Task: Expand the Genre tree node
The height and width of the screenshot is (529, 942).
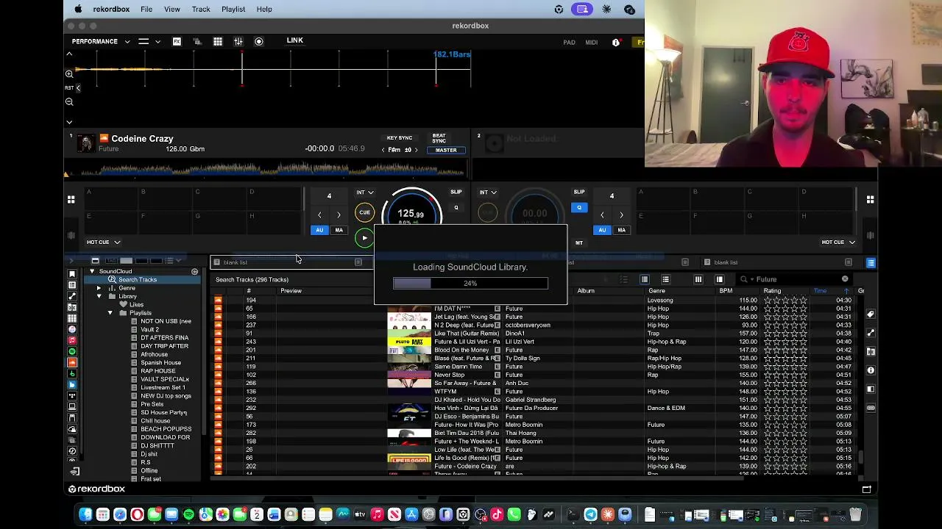Action: (x=99, y=288)
